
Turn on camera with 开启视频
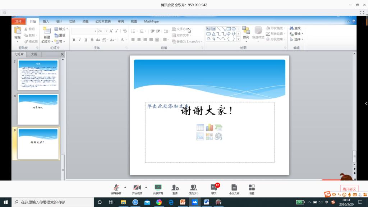(x=137, y=188)
